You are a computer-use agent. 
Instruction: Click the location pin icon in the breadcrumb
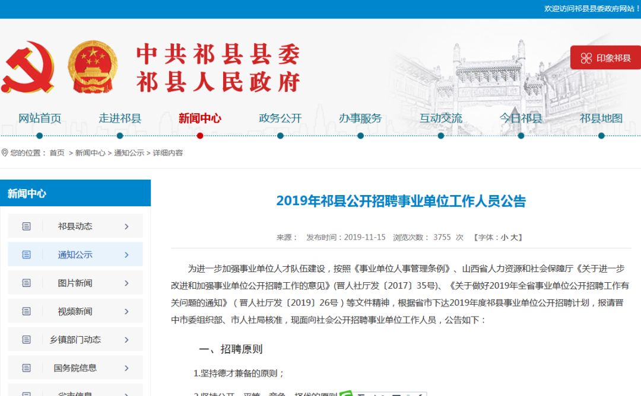click(x=5, y=152)
